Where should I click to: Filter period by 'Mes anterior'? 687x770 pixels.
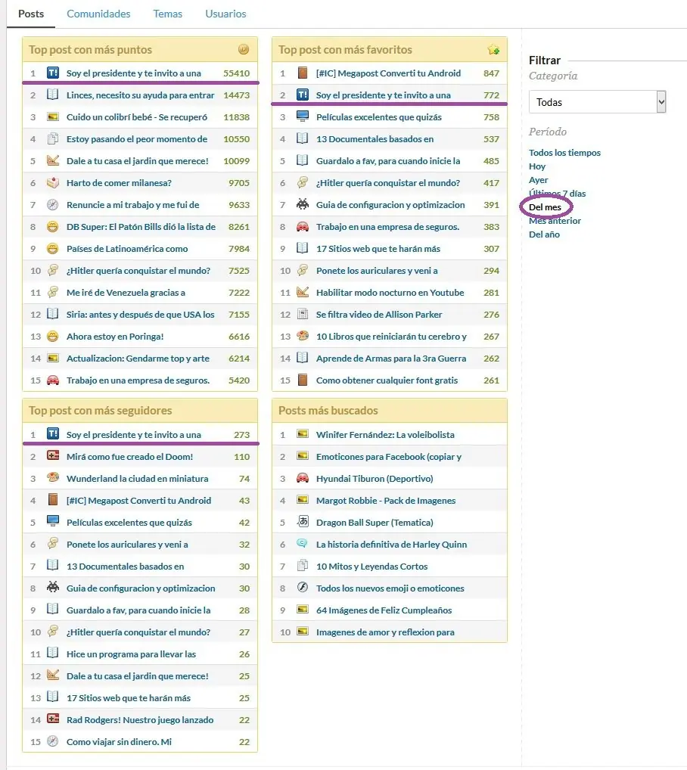555,221
